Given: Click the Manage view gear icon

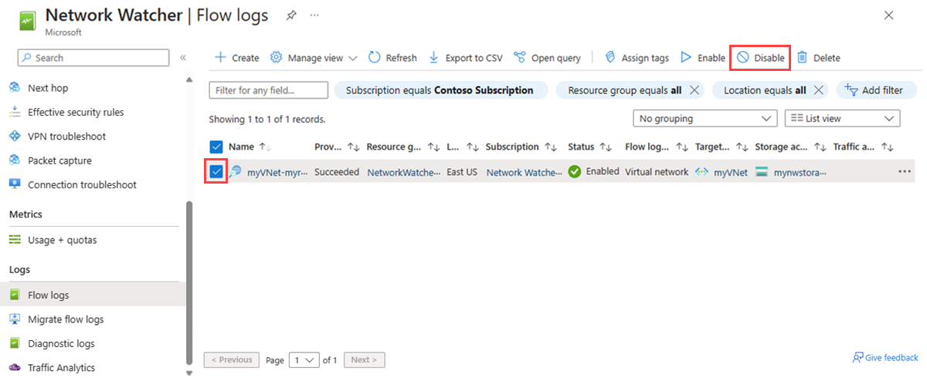Looking at the screenshot, I should point(276,58).
